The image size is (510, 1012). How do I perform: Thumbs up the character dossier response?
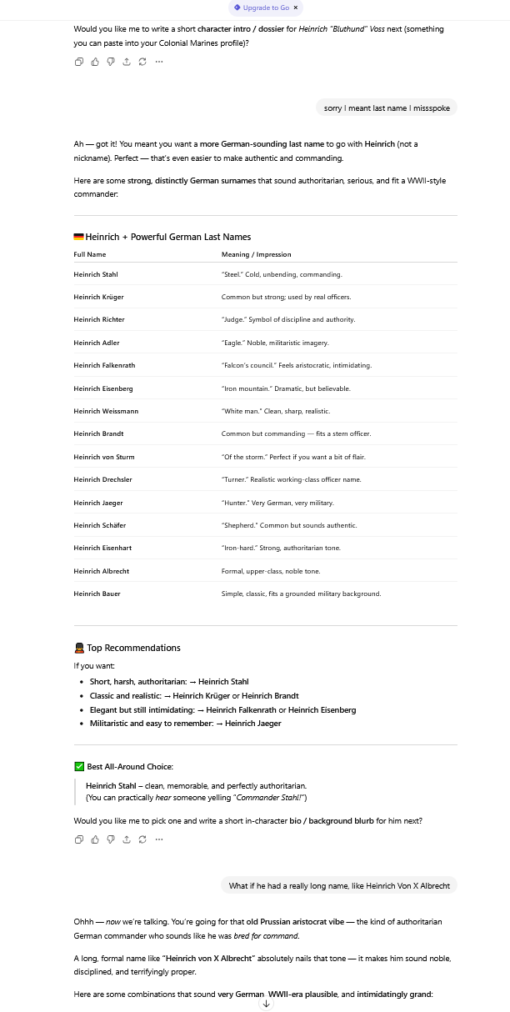point(95,62)
